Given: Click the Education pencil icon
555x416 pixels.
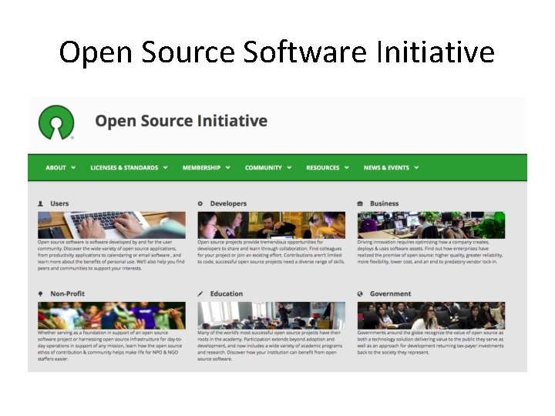Looking at the screenshot, I should click(x=200, y=294).
